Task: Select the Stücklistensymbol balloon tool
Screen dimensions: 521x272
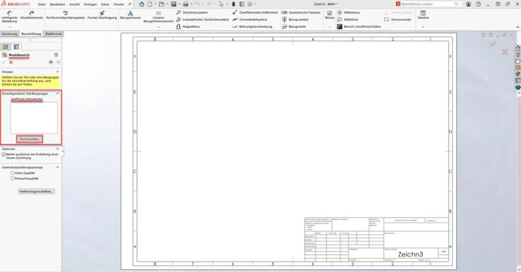Action: click(x=179, y=12)
